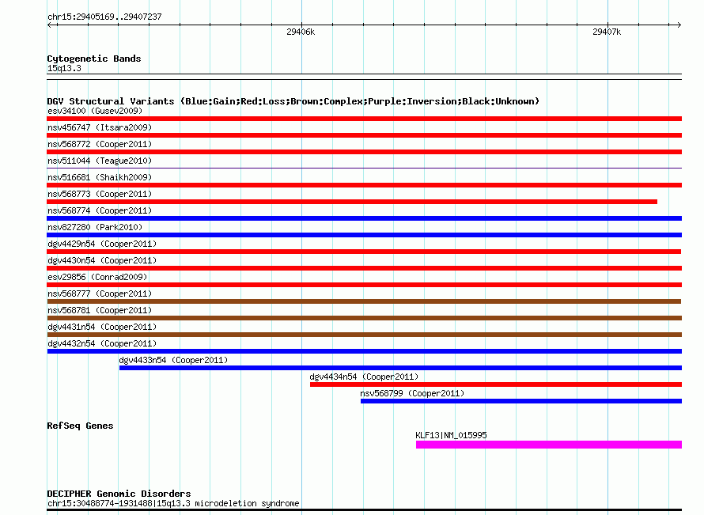The width and height of the screenshot is (704, 515).
Task: Click the shorter nsv568773 (Cooper2011) red bar
Action: (352, 202)
